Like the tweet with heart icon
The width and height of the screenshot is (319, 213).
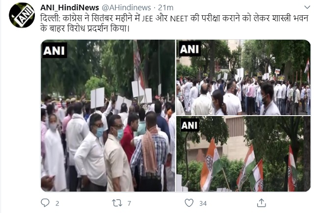(x=189, y=203)
